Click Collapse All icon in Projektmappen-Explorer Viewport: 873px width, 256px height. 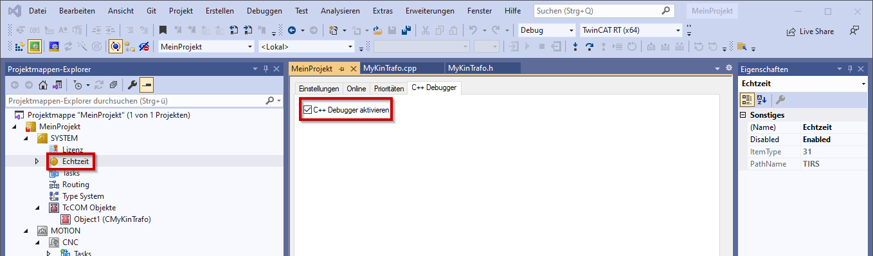click(113, 85)
